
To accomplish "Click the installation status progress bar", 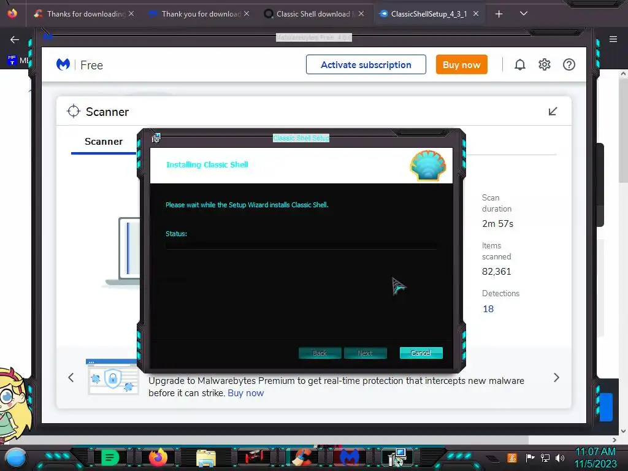I will 301,245.
